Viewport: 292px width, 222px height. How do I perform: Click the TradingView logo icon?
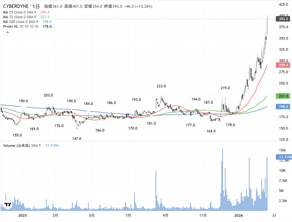[8, 204]
